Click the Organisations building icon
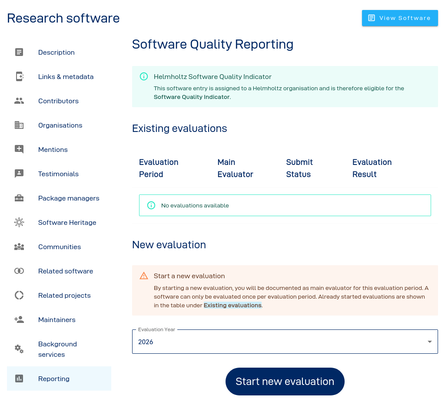The height and width of the screenshot is (408, 445). tap(19, 125)
